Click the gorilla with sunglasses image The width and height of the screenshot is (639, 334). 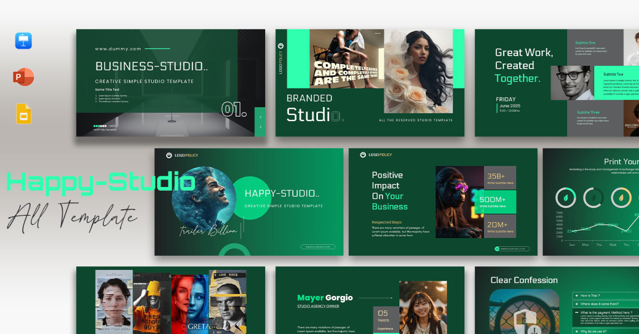pyautogui.click(x=460, y=202)
